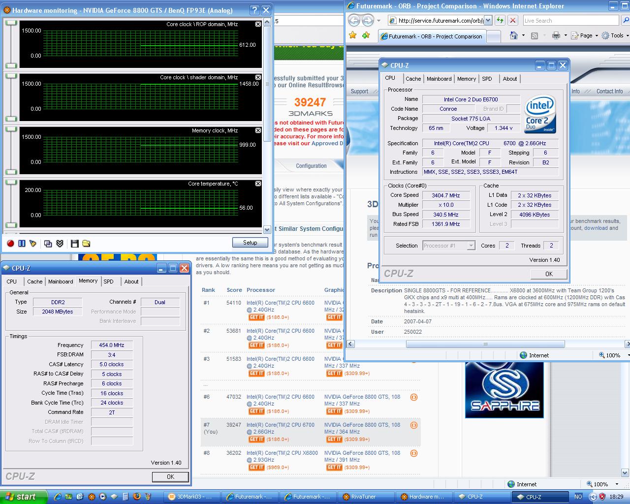Click the double-chevron down icon in the monitoring toolbar
Screen dimensions: 630x504
pyautogui.click(x=60, y=243)
